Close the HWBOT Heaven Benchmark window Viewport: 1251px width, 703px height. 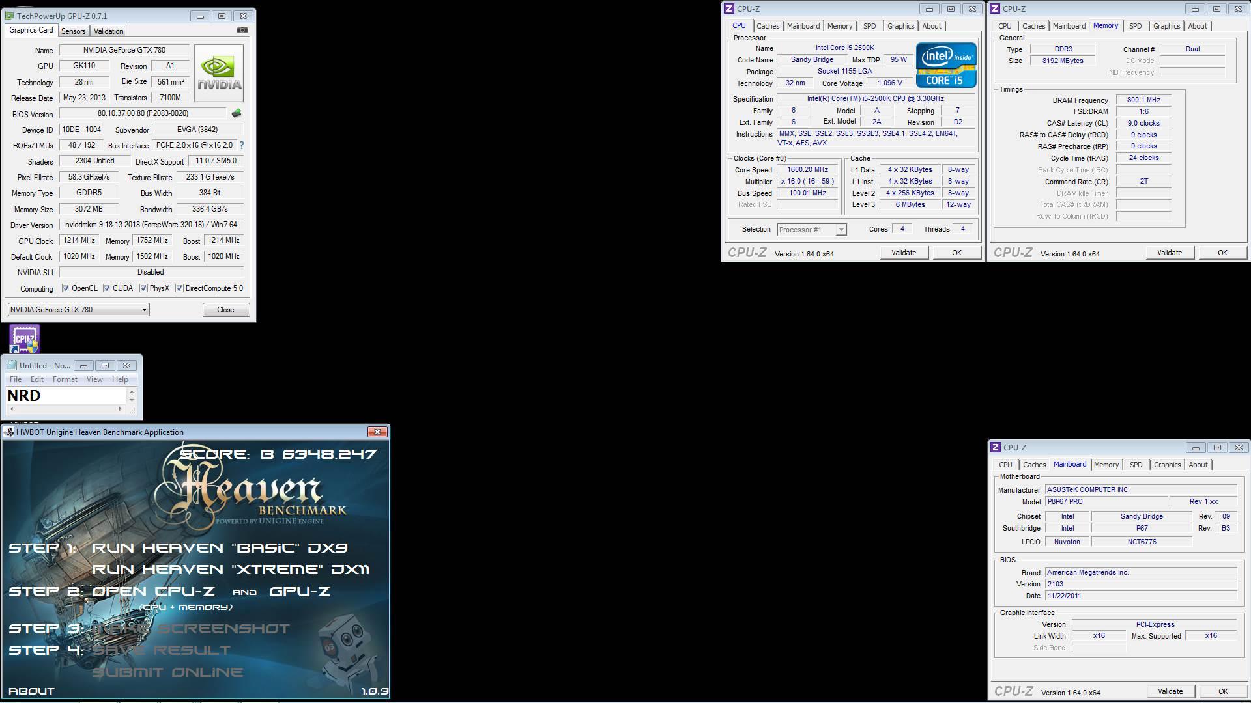point(377,432)
